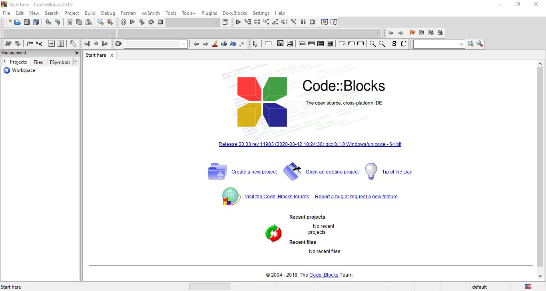This screenshot has width=546, height=291.
Task: Click Report a bug or request feature link
Action: pyautogui.click(x=357, y=197)
